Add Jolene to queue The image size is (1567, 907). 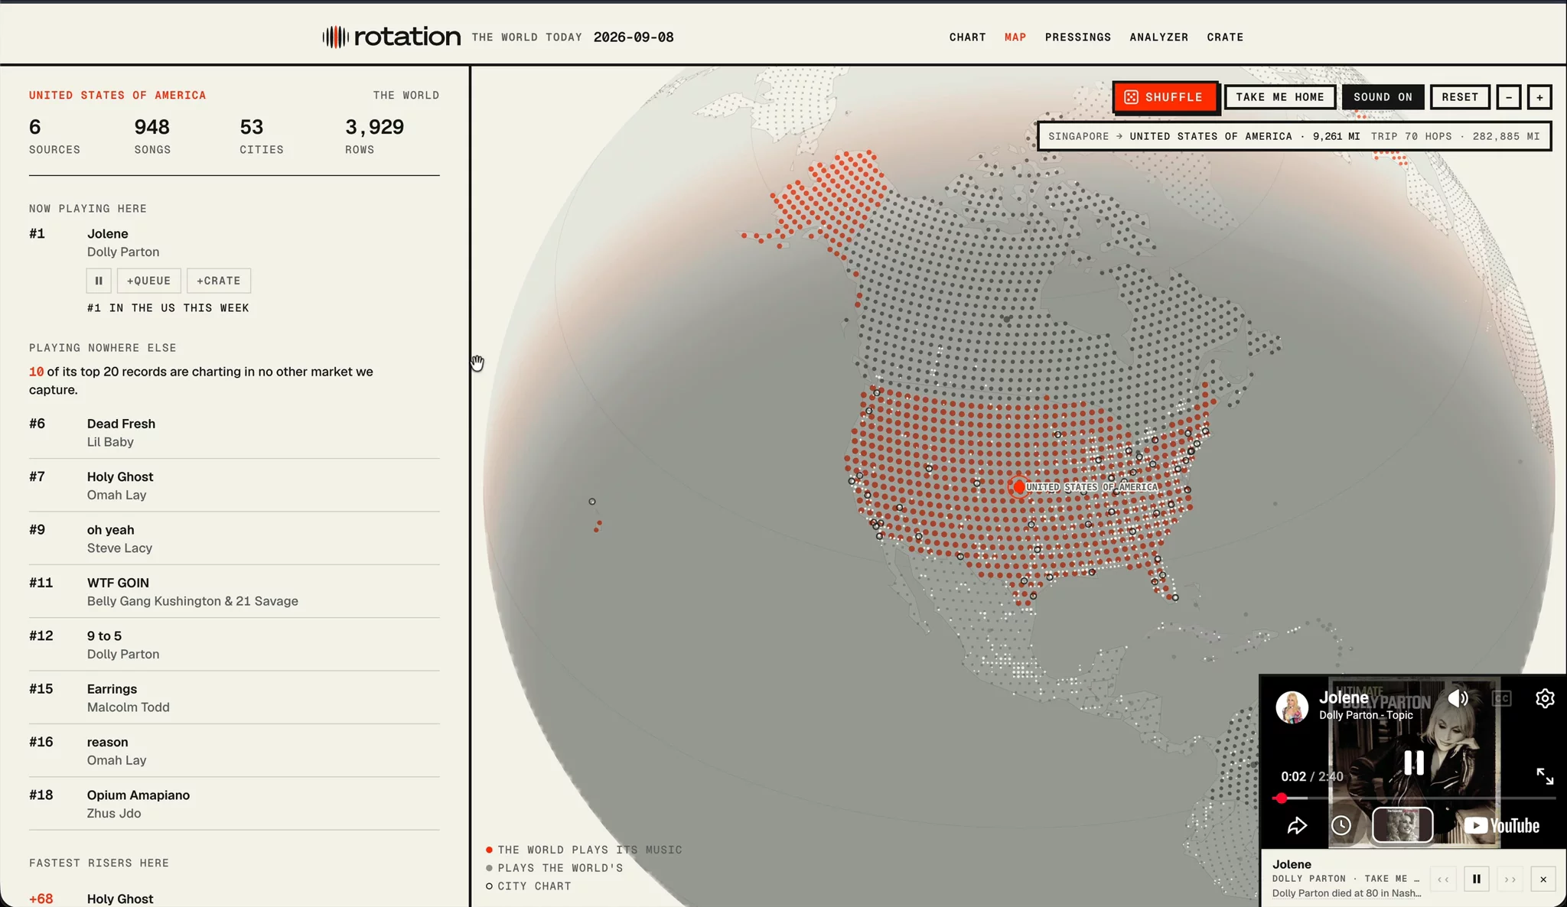tap(148, 281)
